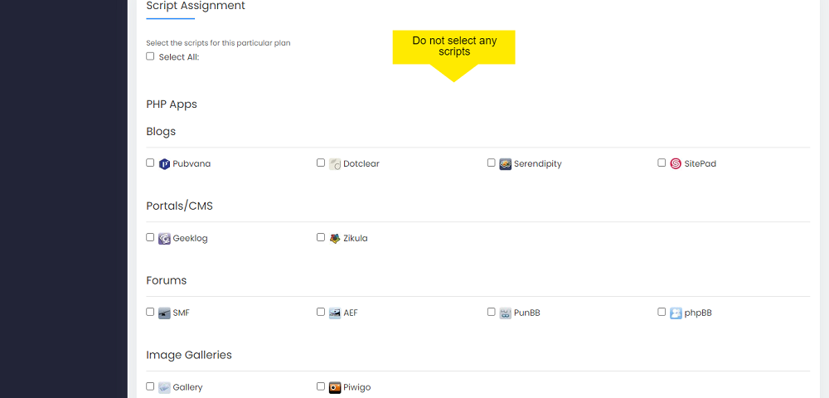
Task: Toggle the Zikula checkbox
Action: 320,237
